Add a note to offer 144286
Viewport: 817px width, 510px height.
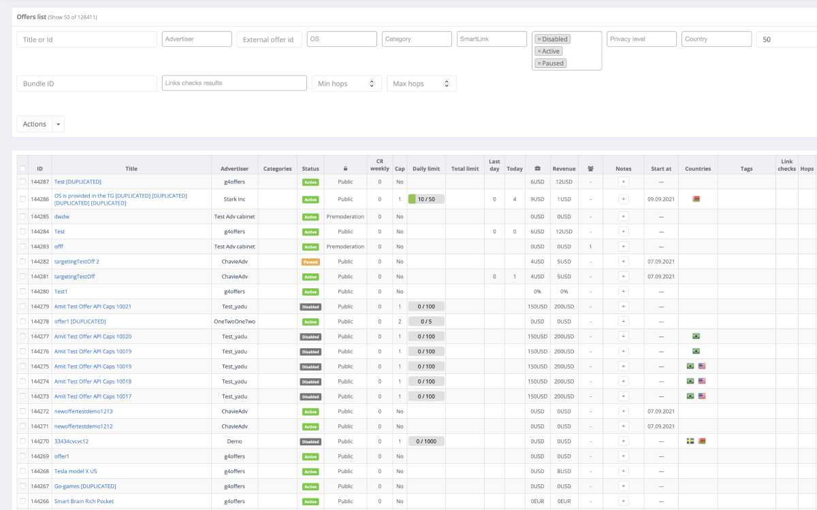(x=623, y=199)
